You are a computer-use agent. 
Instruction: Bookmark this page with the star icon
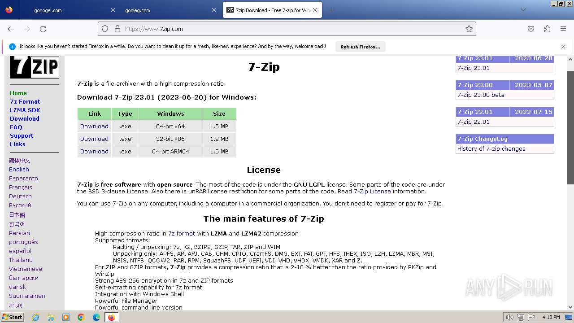(x=469, y=29)
